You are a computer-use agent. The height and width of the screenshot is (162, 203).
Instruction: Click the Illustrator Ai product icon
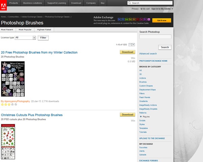coord(134,20)
